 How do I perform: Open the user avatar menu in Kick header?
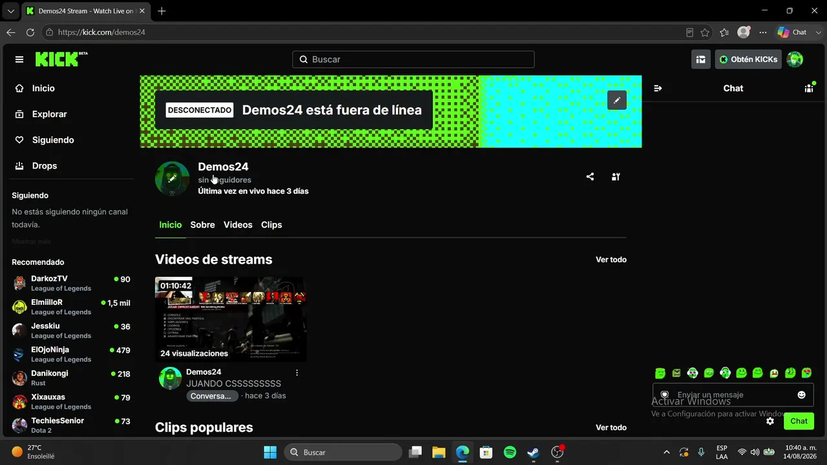pyautogui.click(x=795, y=59)
